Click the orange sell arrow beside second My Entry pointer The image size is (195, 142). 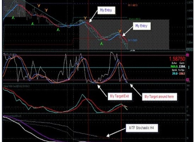coord(119,31)
